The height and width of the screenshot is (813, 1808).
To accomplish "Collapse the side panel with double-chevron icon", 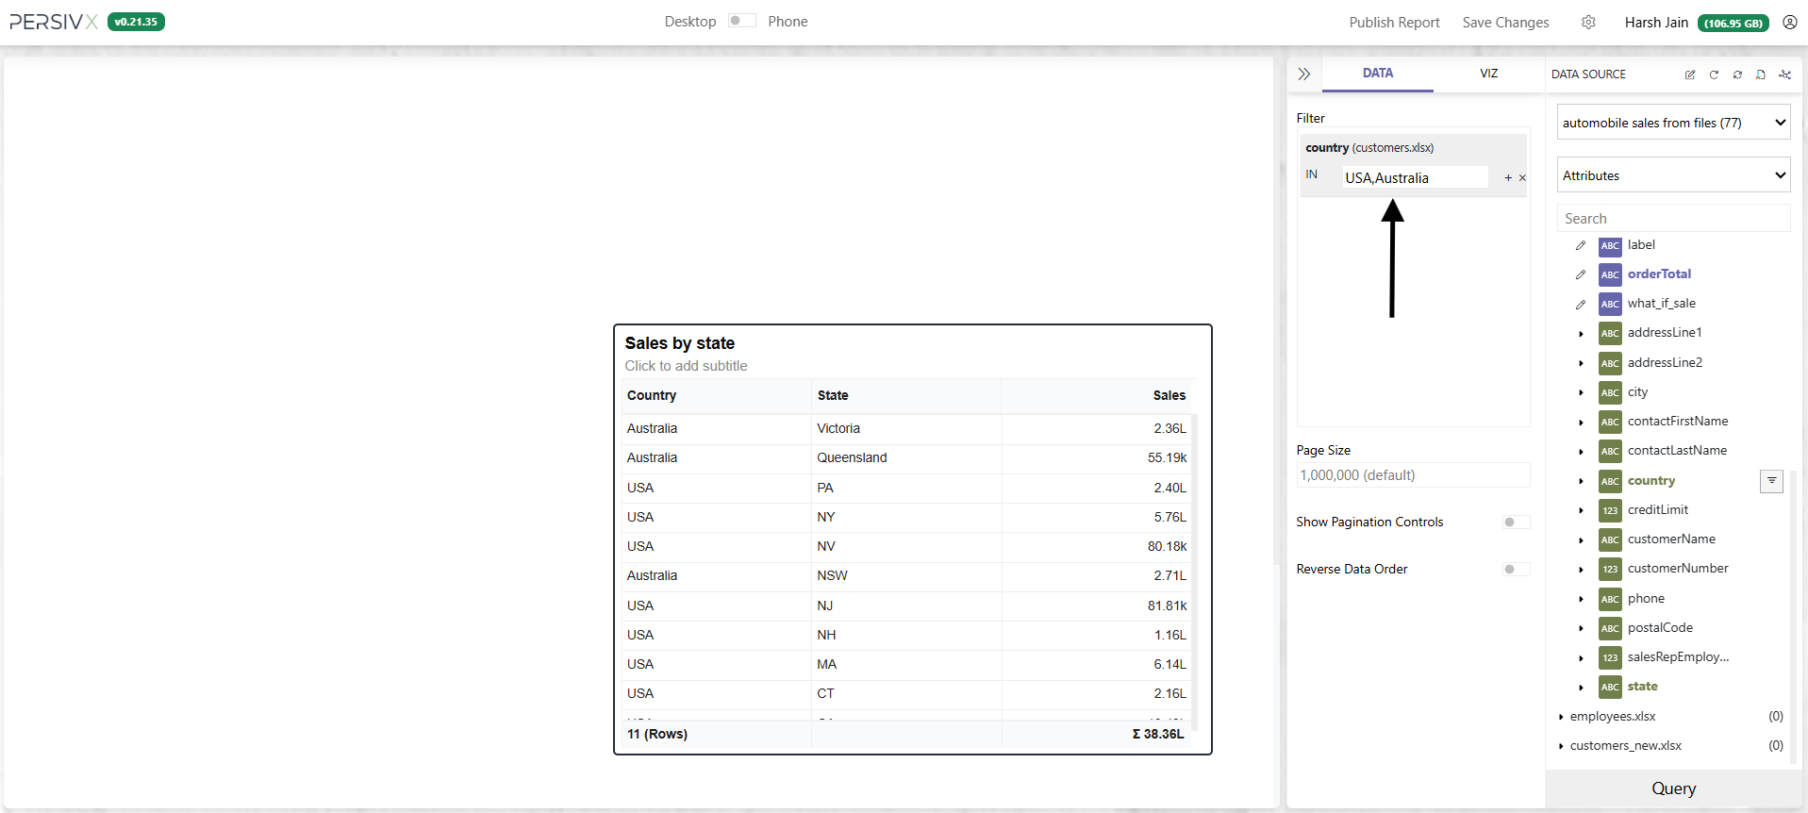I will point(1304,74).
